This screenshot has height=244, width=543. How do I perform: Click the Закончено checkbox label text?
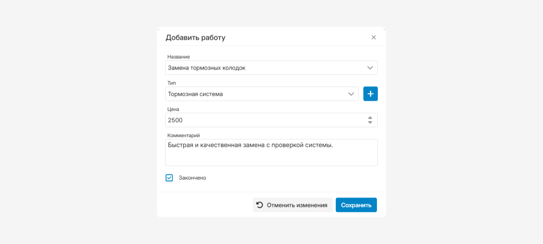192,178
